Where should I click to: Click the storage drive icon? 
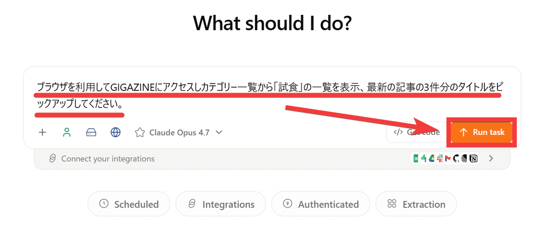[91, 132]
